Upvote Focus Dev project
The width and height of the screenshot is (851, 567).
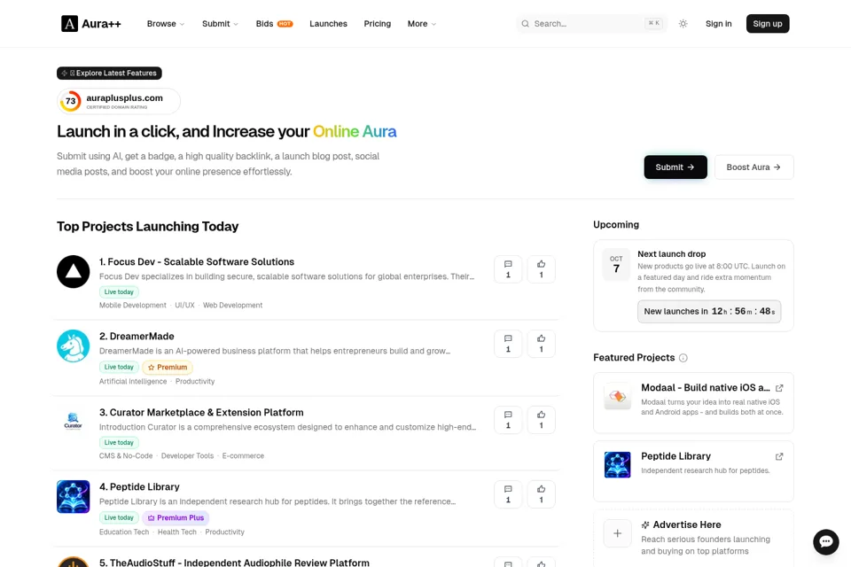click(x=541, y=269)
